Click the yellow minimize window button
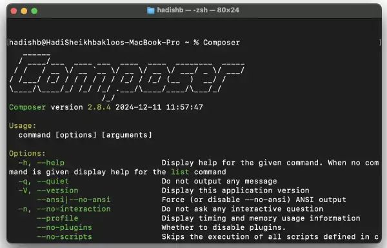 [25, 11]
